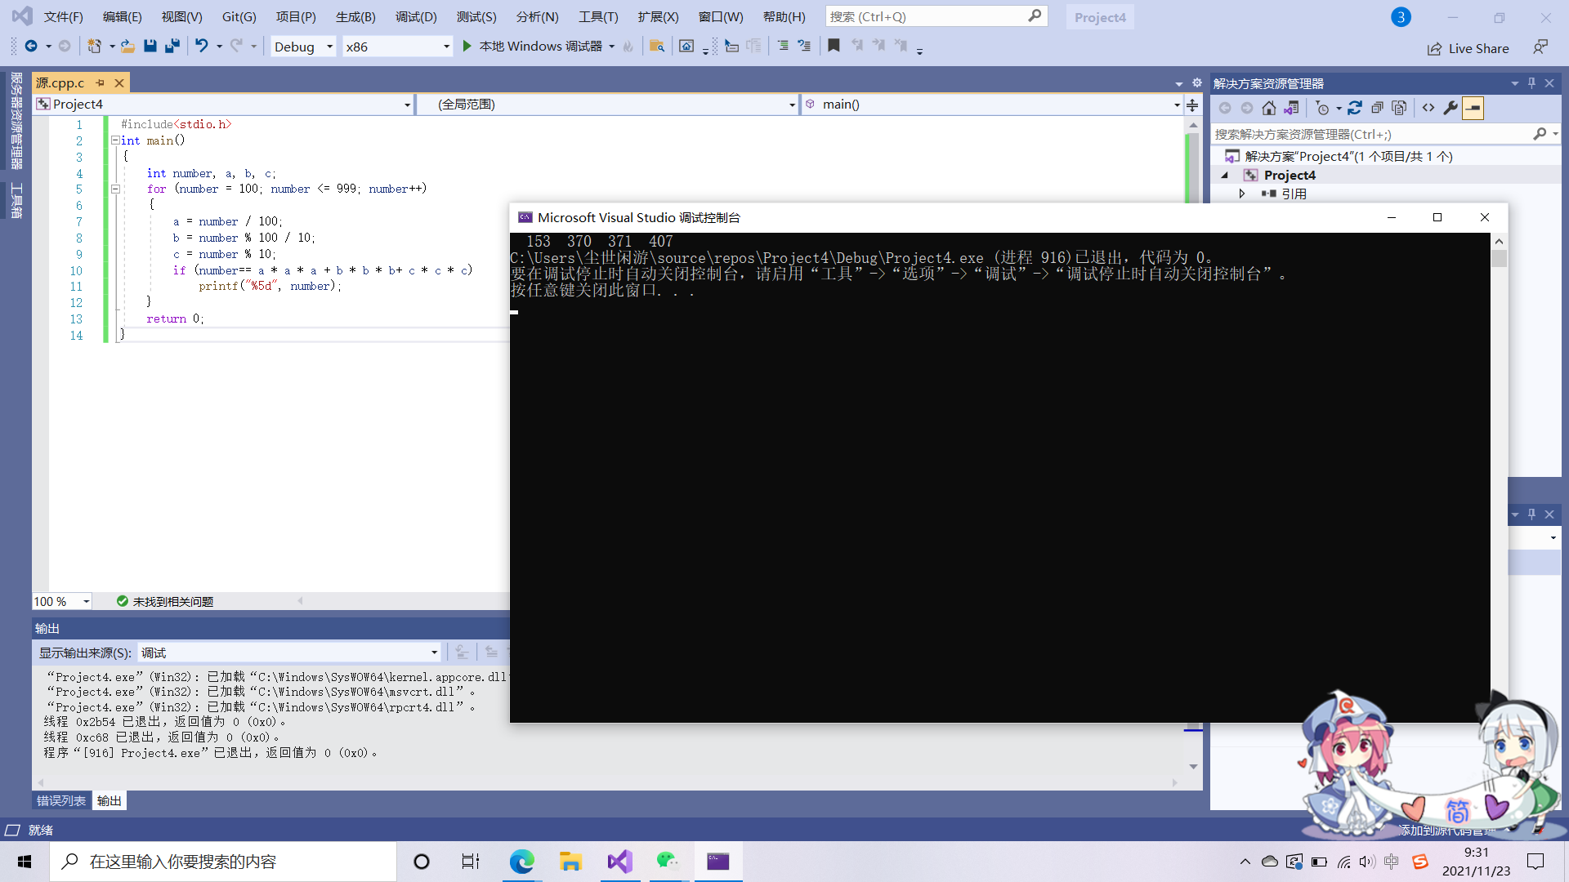Click the sync refresh icon in Solution Explorer
The image size is (1569, 882).
click(x=1355, y=108)
